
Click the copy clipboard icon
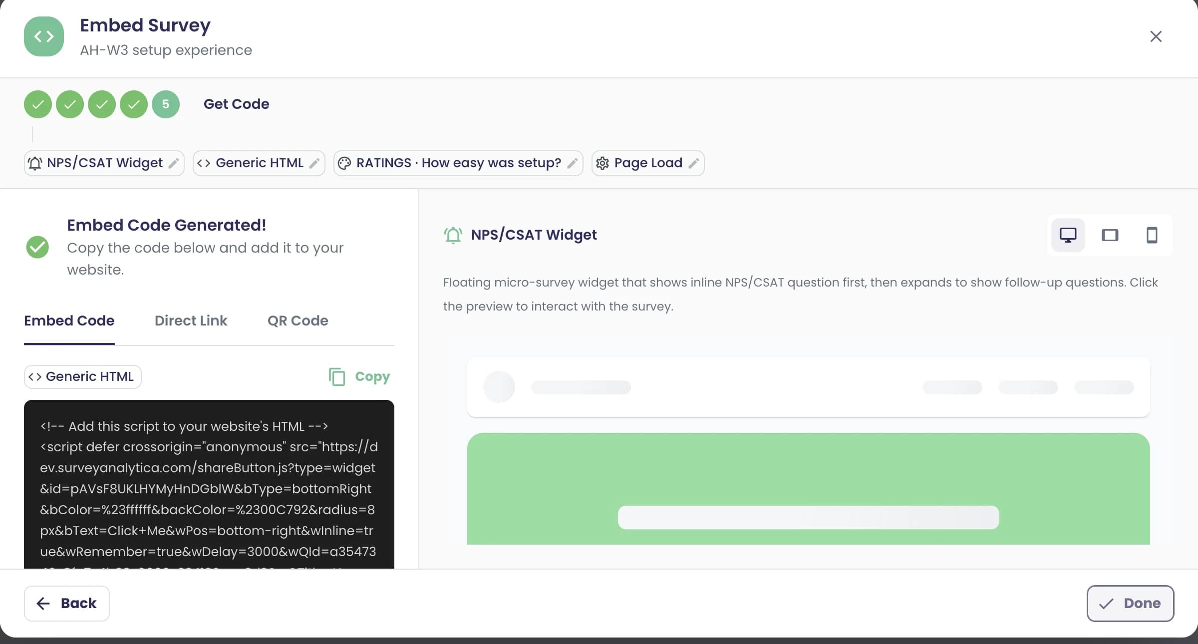click(x=337, y=377)
